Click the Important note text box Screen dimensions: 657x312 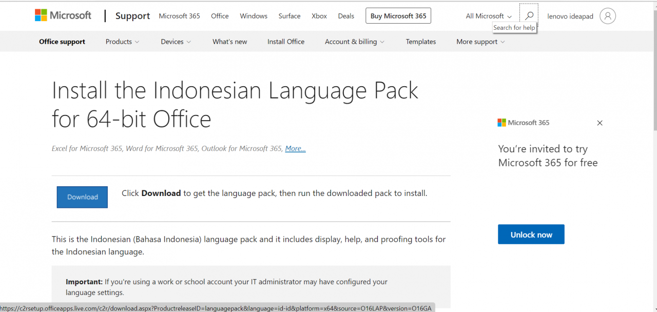[251, 287]
